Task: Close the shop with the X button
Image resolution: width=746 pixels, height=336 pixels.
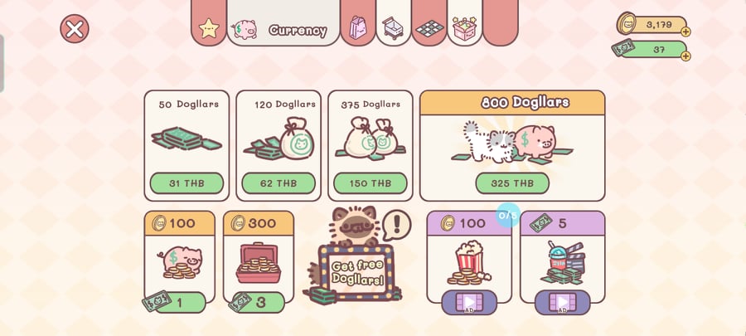Action: [x=75, y=29]
